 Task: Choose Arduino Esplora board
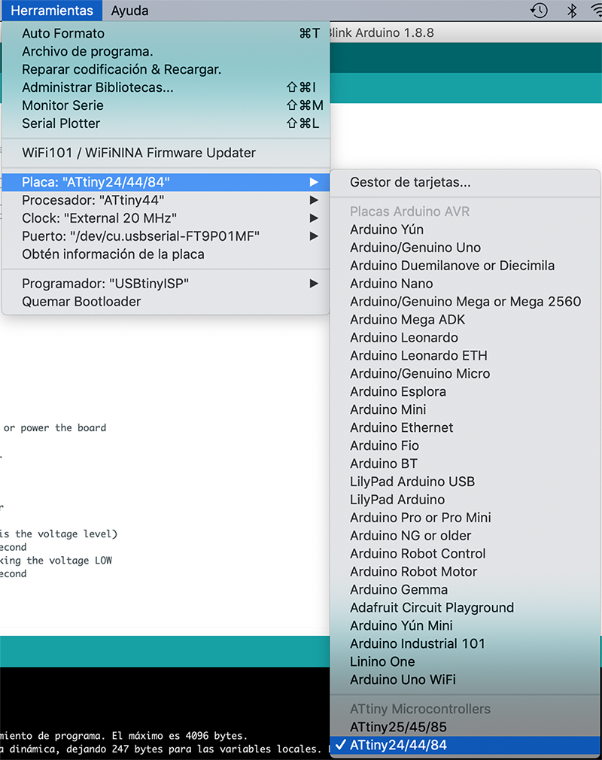click(x=465, y=391)
